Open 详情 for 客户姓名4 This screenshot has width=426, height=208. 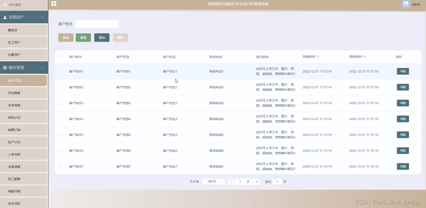pyautogui.click(x=403, y=119)
